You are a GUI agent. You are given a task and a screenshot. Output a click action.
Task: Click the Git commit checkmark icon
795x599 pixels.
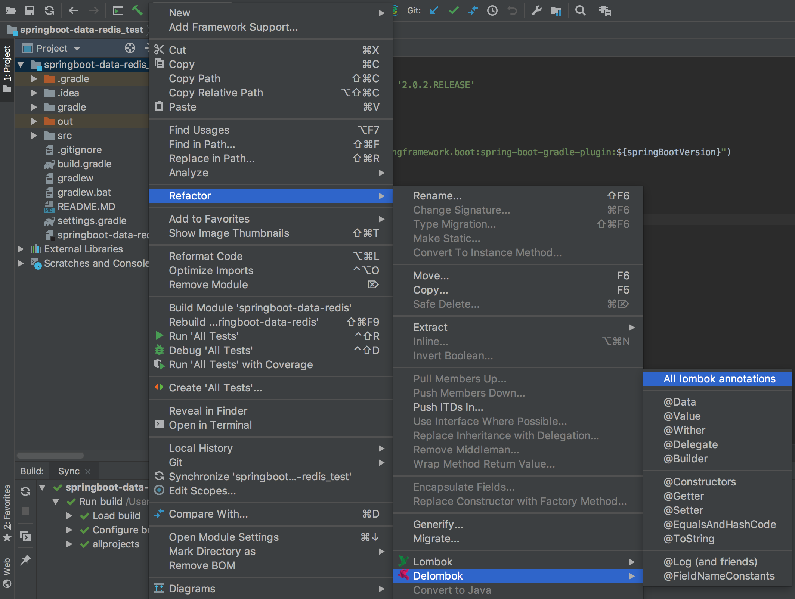(x=454, y=10)
